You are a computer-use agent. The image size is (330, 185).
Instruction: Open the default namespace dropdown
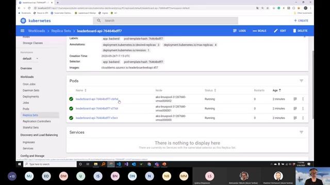tap(30, 59)
